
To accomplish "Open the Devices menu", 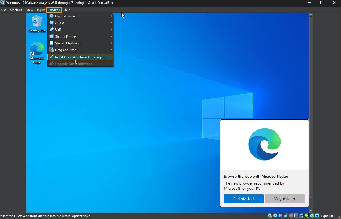I will (54, 10).
